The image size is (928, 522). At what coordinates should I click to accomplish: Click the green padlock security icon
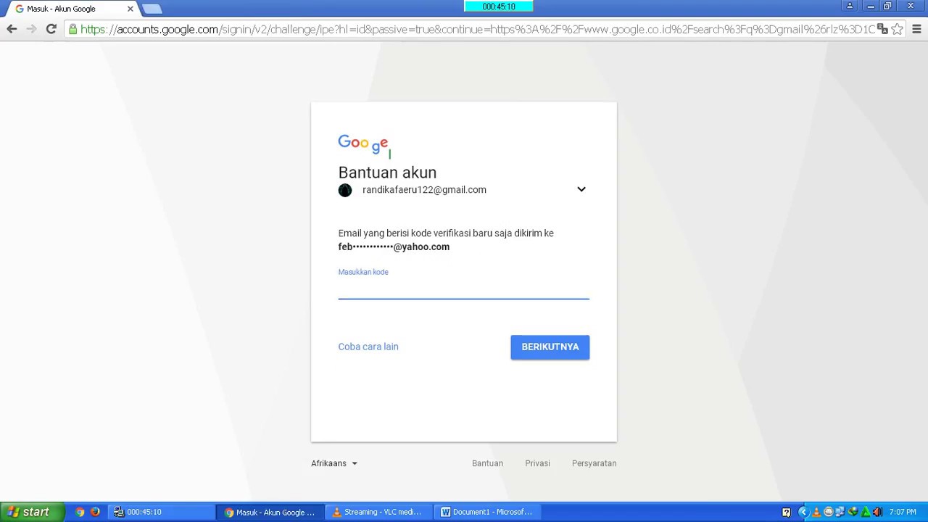pyautogui.click(x=72, y=29)
